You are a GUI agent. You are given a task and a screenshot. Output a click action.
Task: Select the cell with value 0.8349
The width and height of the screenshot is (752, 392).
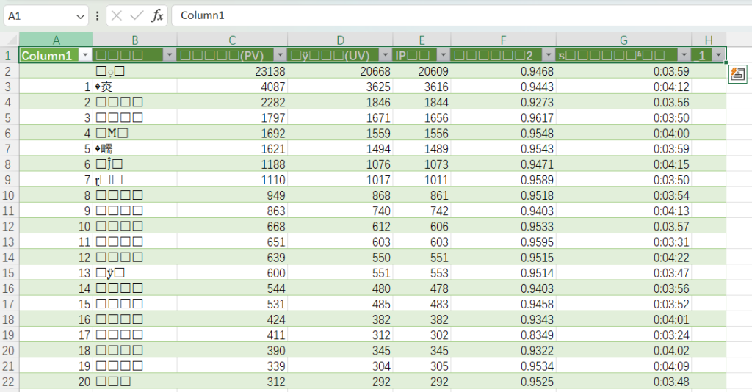coord(503,334)
